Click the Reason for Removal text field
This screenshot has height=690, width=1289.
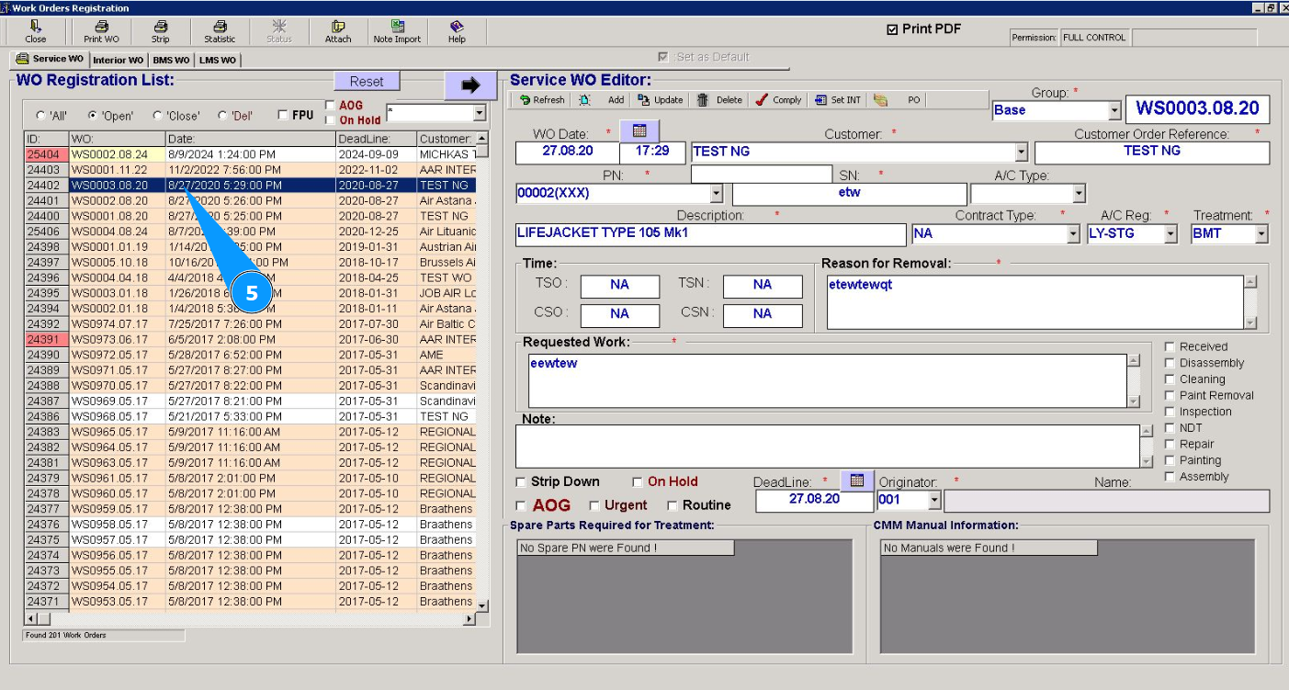click(1035, 301)
